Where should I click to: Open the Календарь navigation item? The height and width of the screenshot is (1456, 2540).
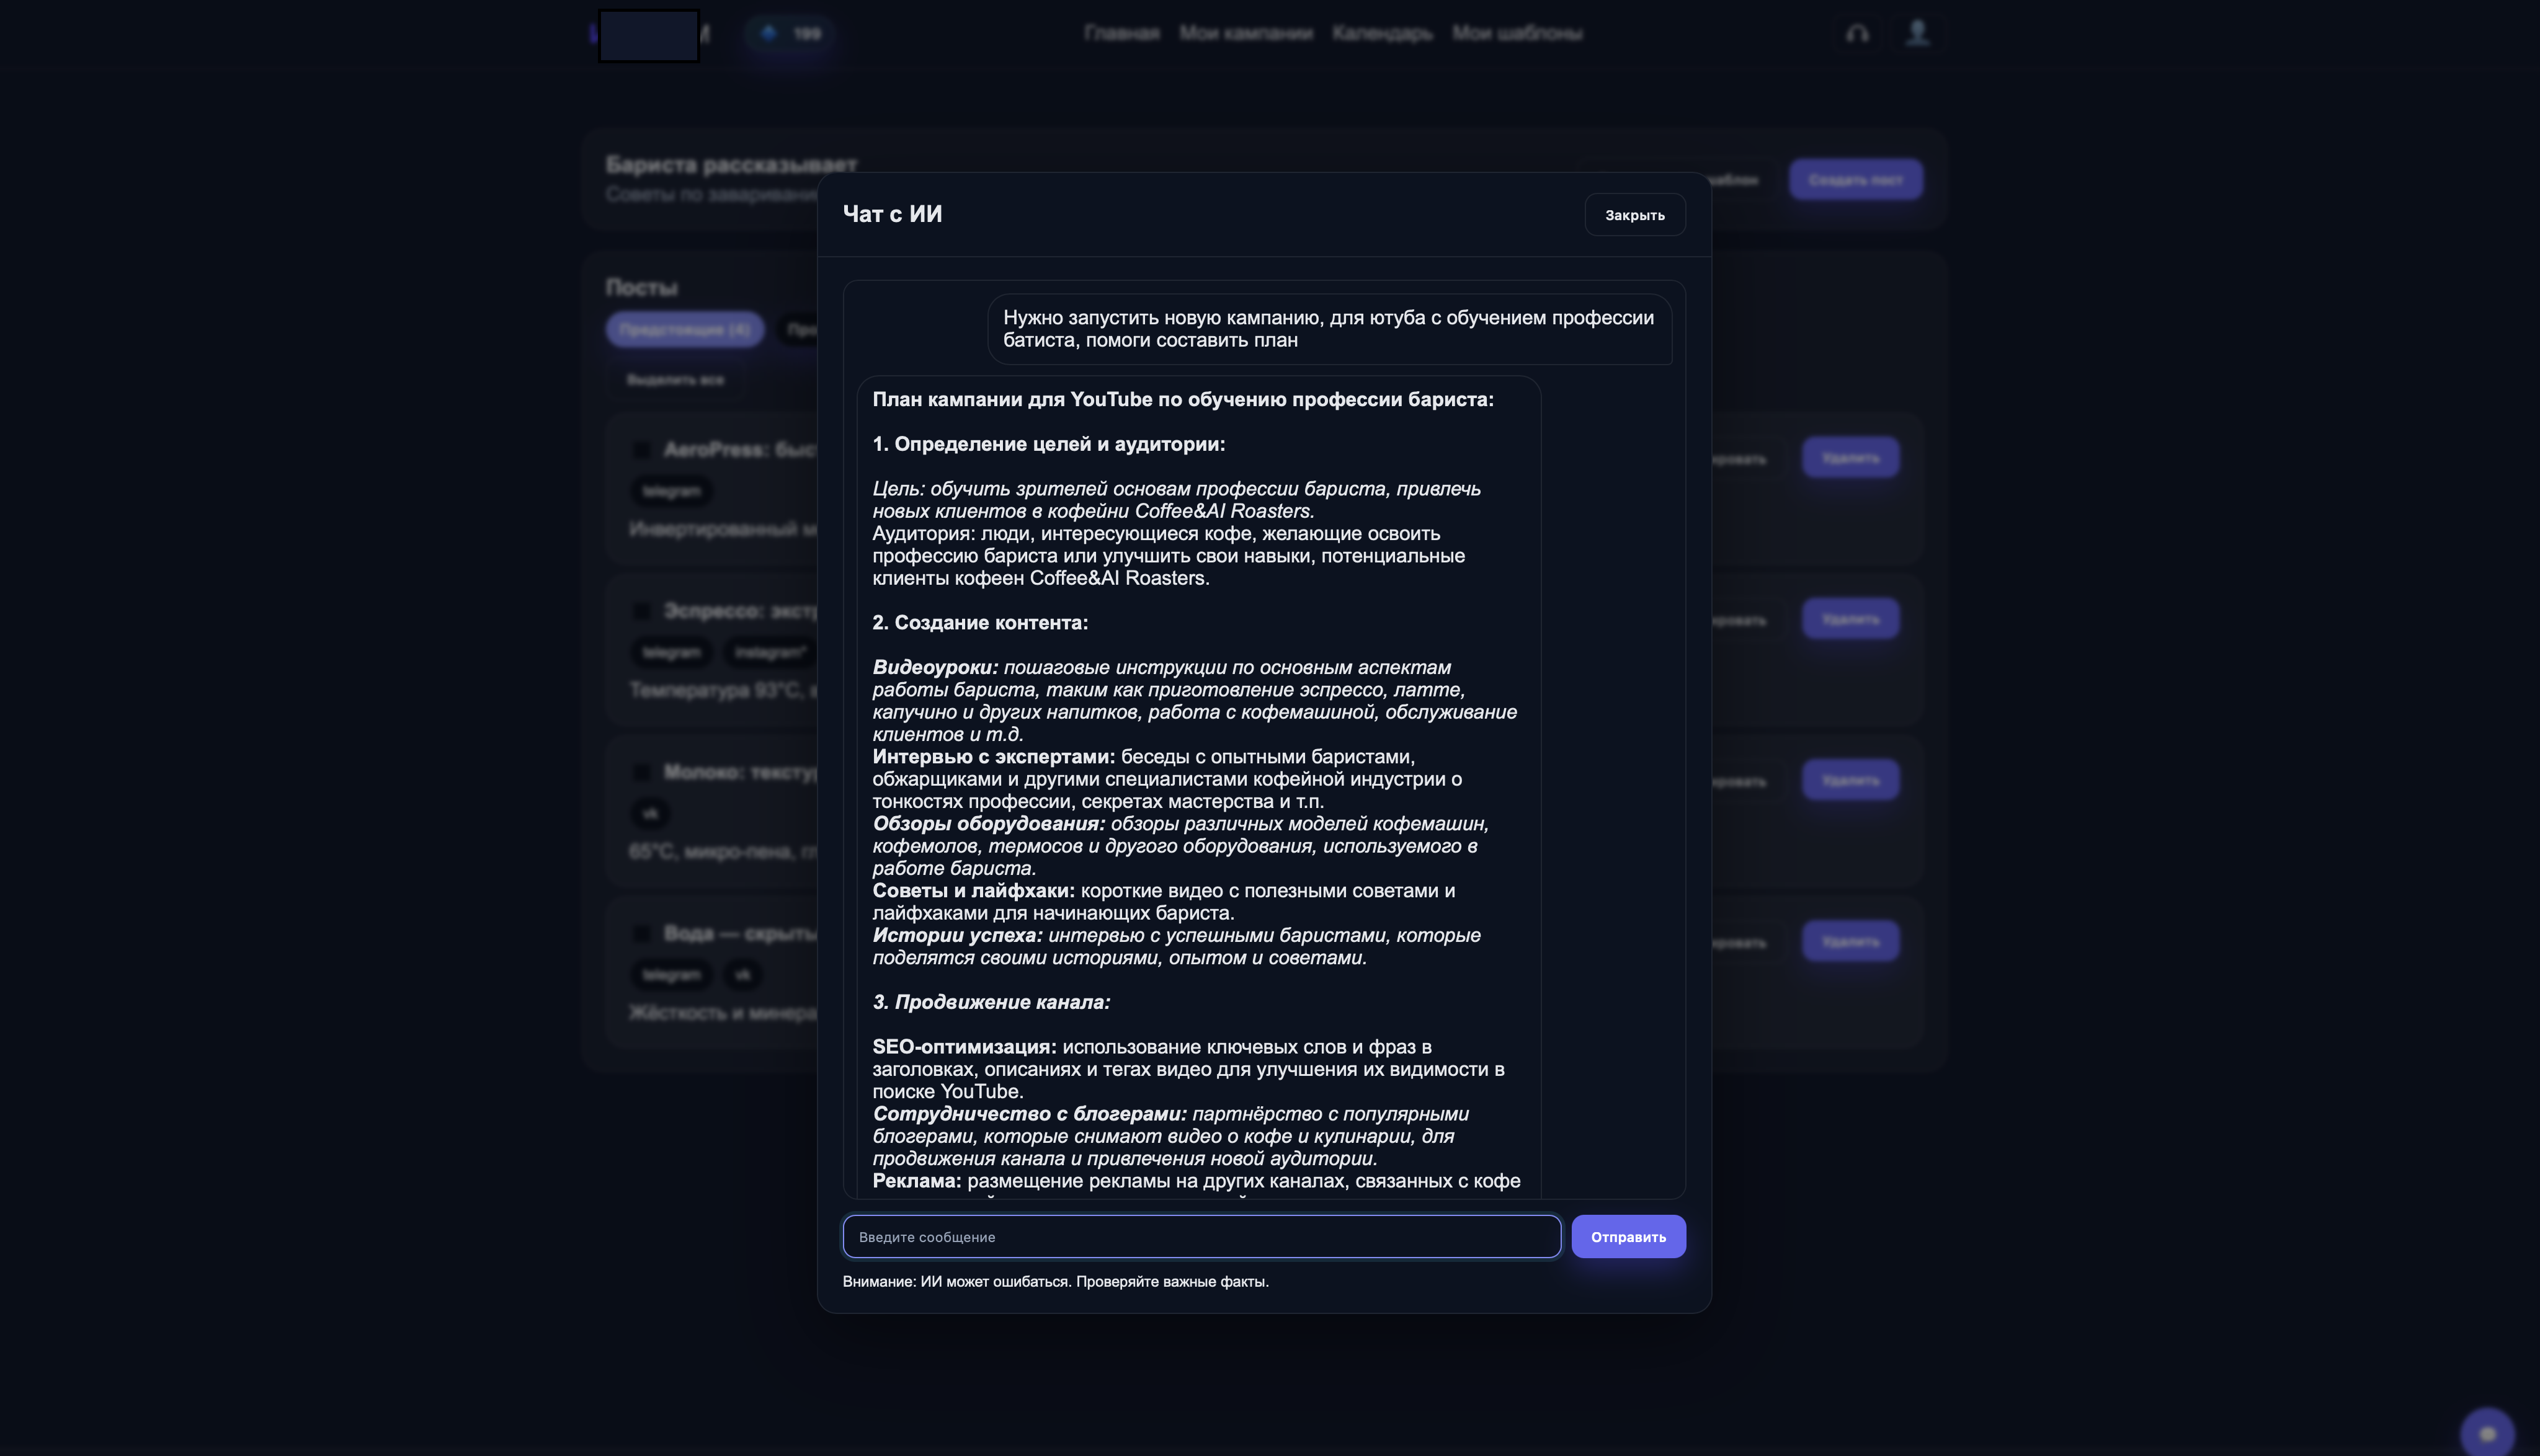(1382, 34)
